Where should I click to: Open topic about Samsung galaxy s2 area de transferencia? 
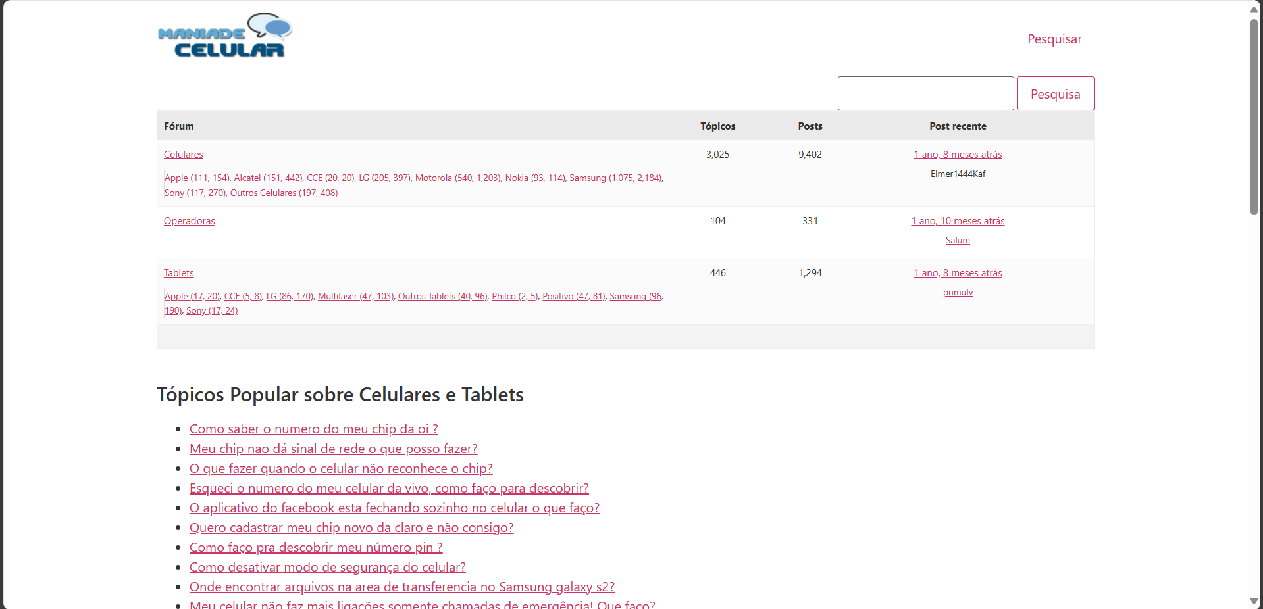pos(401,587)
